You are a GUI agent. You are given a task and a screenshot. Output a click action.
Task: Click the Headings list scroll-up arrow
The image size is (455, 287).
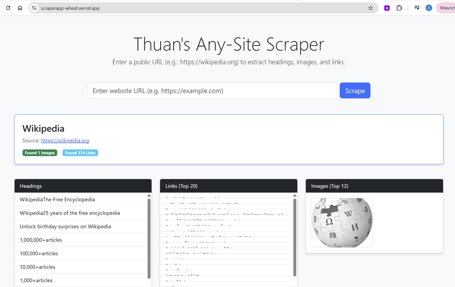coord(149,196)
